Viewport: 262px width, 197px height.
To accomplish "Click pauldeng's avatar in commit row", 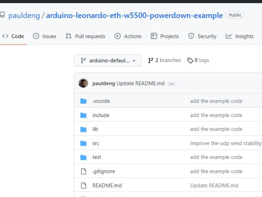I will (83, 83).
